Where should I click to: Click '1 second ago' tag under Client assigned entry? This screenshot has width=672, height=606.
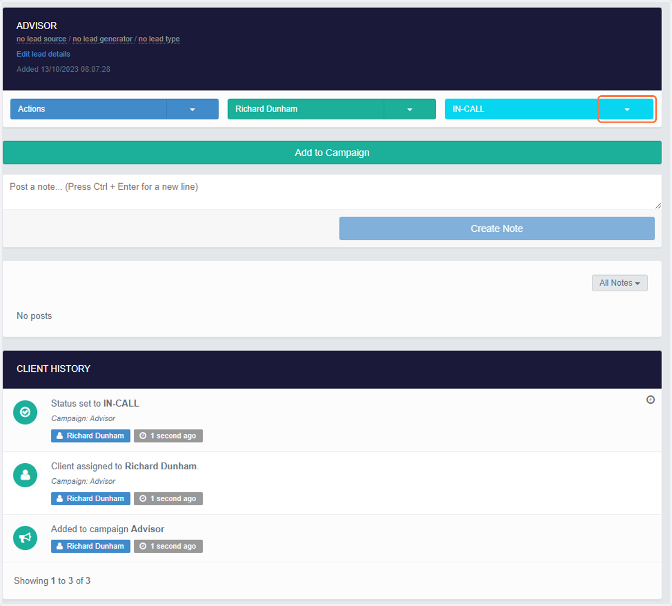(168, 498)
